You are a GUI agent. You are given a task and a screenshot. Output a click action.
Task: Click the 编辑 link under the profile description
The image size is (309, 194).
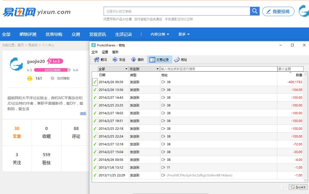83,113
